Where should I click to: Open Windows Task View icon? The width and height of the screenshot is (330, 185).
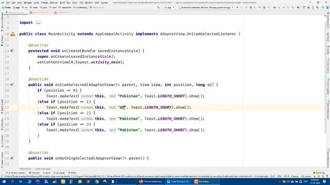[x=21, y=181]
